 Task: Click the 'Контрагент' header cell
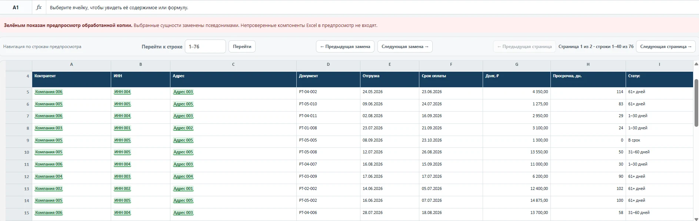[71, 79]
